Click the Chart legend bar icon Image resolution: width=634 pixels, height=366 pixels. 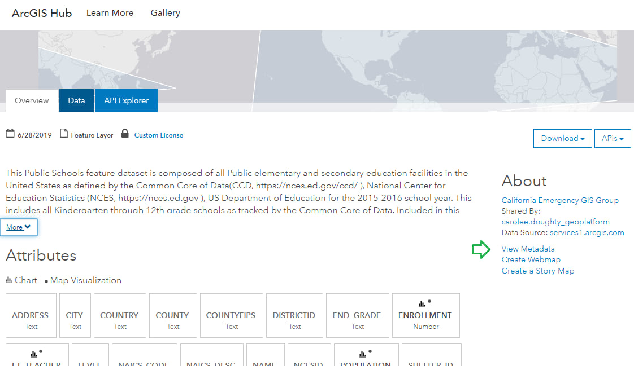[x=9, y=280]
